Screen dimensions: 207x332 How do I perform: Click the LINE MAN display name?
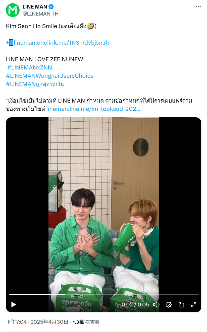[x=35, y=7]
